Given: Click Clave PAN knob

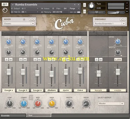Looking at the screenshot, I should click(80, 52).
